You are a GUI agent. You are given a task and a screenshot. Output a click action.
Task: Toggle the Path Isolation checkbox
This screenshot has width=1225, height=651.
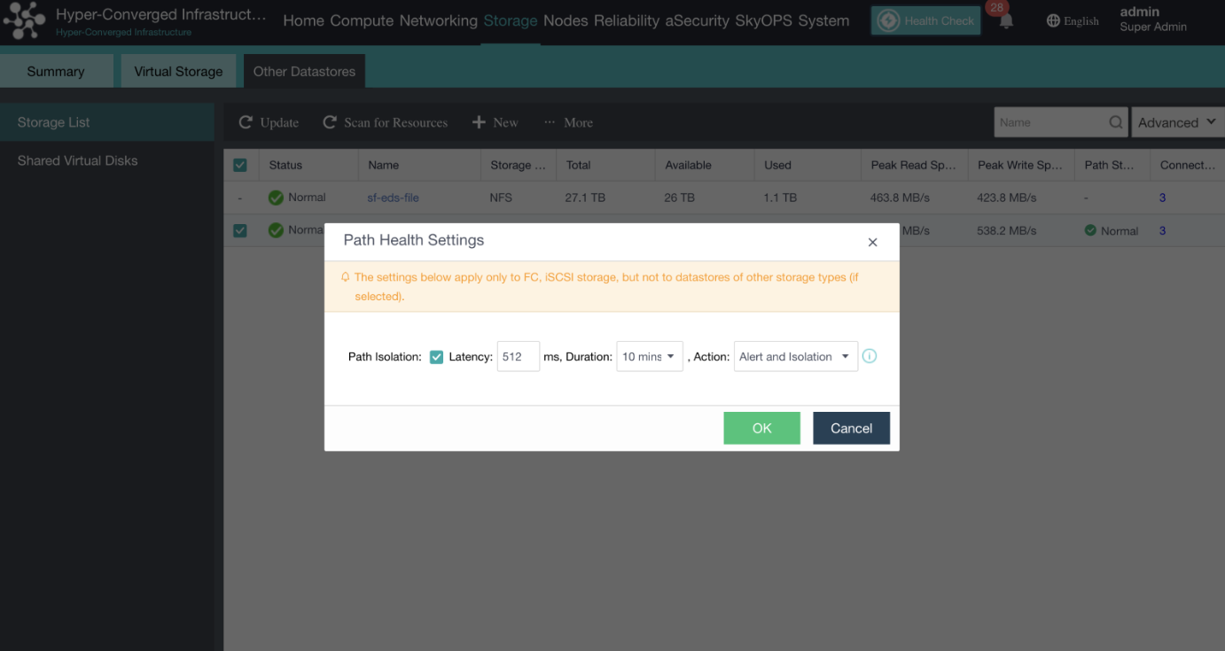click(436, 357)
